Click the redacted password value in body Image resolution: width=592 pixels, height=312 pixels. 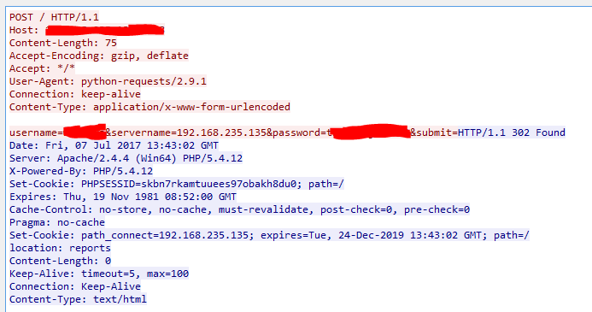point(368,132)
